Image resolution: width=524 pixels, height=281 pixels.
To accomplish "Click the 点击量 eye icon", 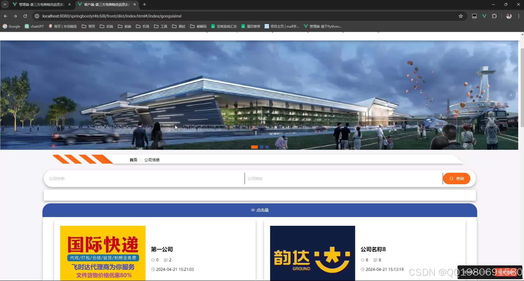I will [x=252, y=210].
